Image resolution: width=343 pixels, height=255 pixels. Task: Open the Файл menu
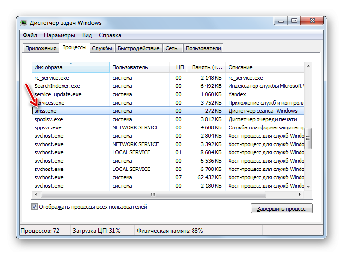(30, 35)
